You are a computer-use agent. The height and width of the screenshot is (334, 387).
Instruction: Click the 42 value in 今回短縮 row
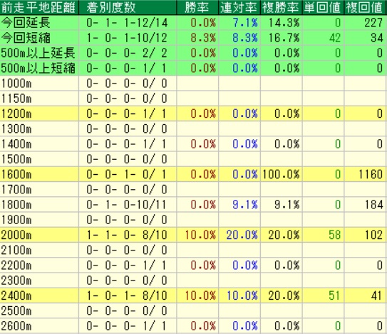335,38
